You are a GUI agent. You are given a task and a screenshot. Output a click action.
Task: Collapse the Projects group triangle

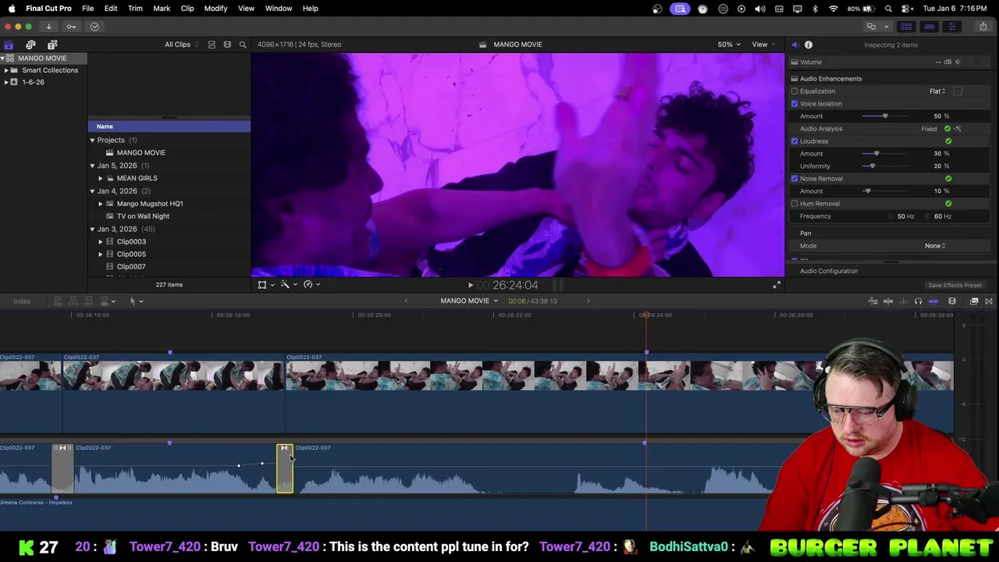pyautogui.click(x=92, y=140)
